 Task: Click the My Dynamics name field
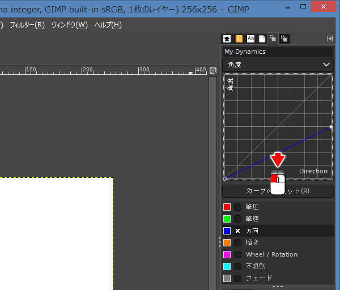[x=277, y=52]
